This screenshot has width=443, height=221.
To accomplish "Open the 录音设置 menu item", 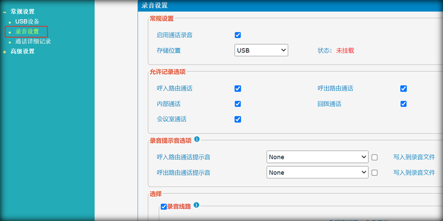I will 27,31.
